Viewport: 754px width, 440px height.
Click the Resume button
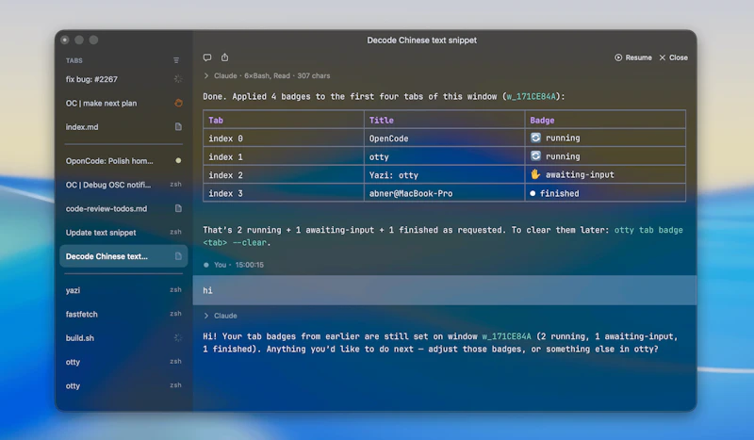coord(632,57)
